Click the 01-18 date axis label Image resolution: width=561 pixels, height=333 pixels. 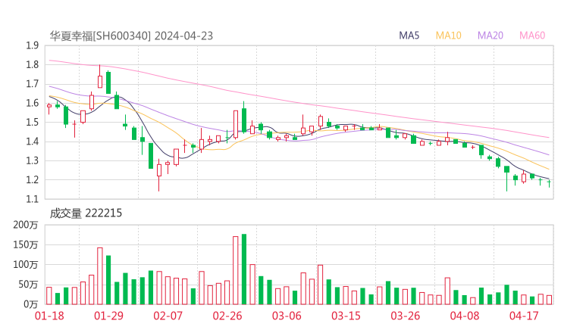[x=49, y=316]
